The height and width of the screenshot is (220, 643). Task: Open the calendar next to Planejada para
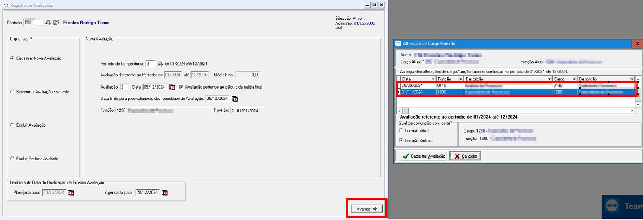pos(71,192)
